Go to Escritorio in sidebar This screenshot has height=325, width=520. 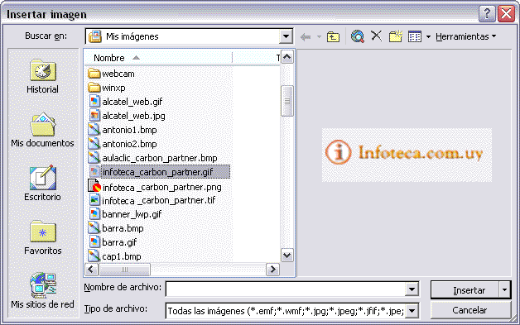click(42, 184)
